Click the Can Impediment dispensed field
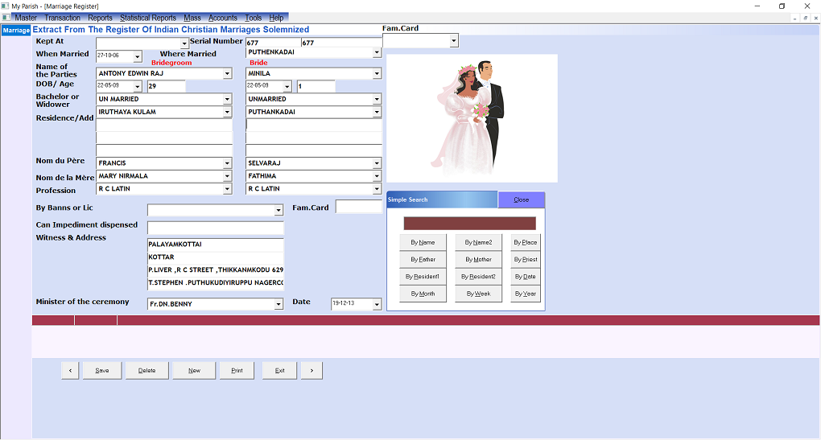The height and width of the screenshot is (440, 821). [215, 228]
